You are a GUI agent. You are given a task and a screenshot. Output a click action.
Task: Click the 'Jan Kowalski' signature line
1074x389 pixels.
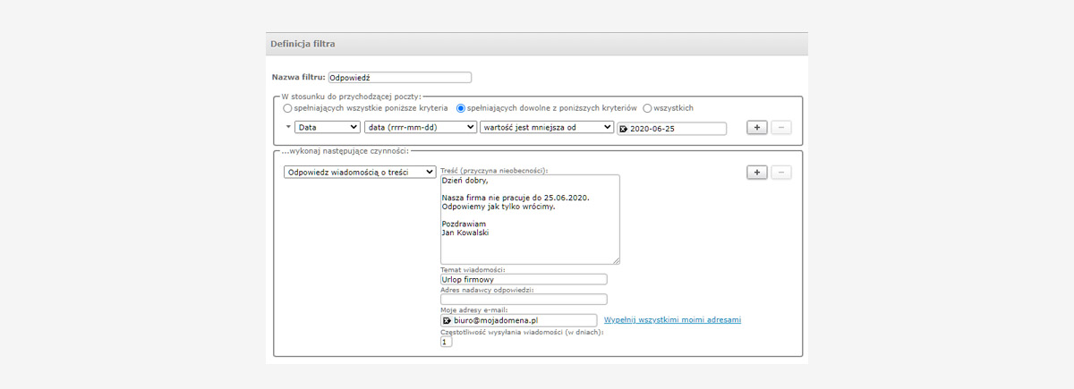[466, 233]
